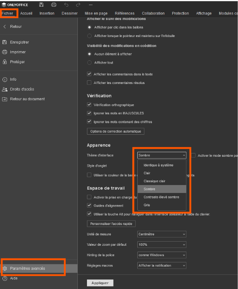The height and width of the screenshot is (289, 238).
Task: Click the Enregistrer menu entry
Action: point(39,42)
